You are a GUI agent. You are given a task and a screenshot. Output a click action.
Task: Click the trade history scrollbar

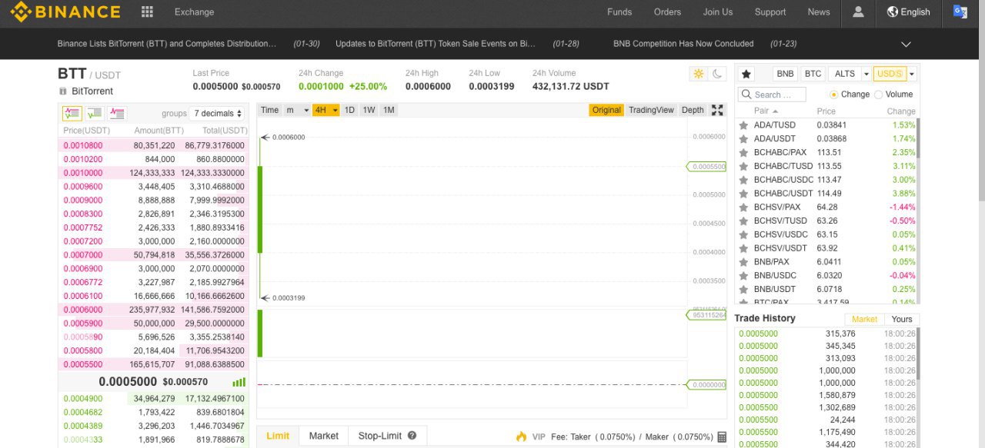[x=917, y=353]
